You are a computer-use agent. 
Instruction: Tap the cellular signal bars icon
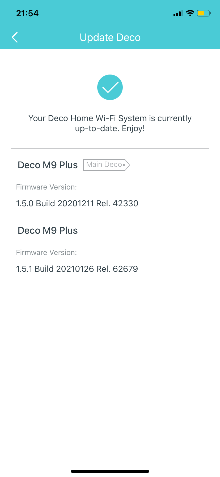(x=178, y=13)
